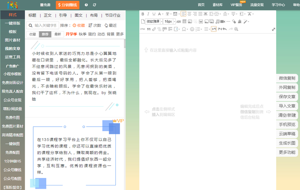This screenshot has height=190, width=300.
Task: Open the zoom preview magnifier icon
Action: [236, 29]
